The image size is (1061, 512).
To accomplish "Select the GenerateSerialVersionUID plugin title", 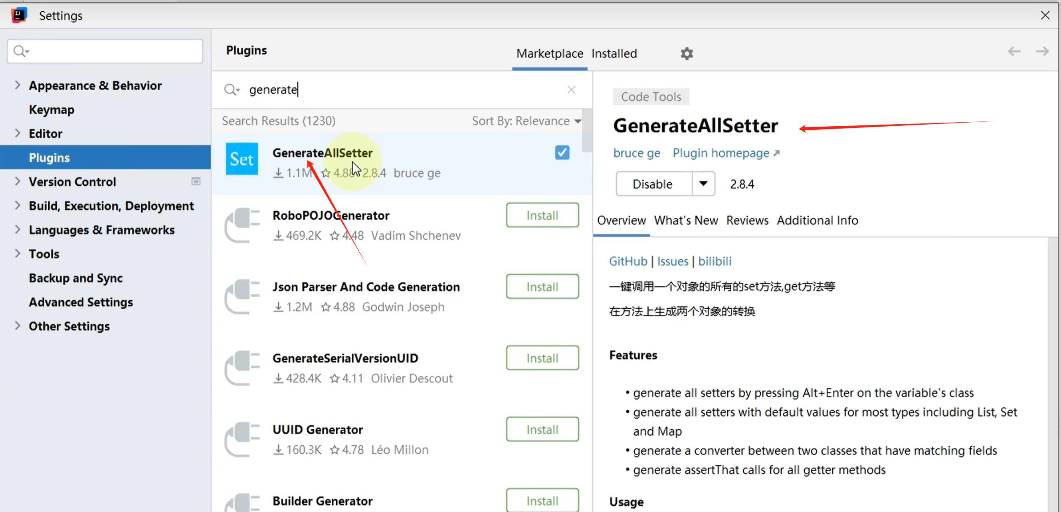I will 345,358.
